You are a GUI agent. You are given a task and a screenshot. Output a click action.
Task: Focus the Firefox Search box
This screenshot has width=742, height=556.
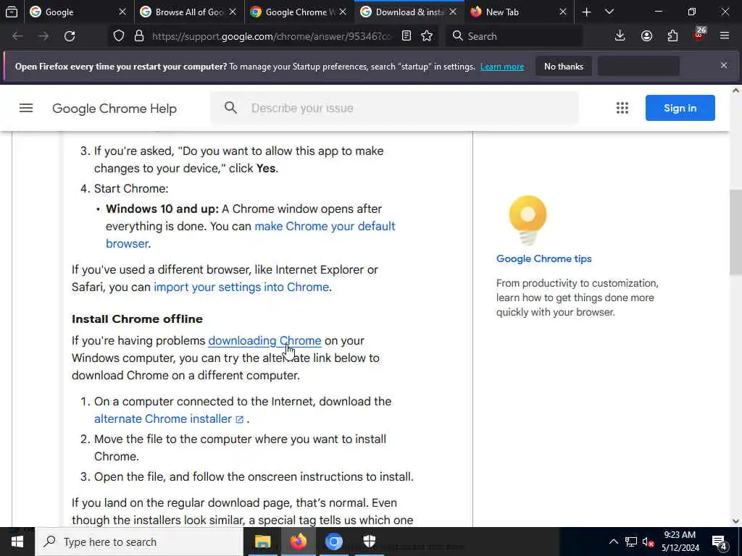514,36
